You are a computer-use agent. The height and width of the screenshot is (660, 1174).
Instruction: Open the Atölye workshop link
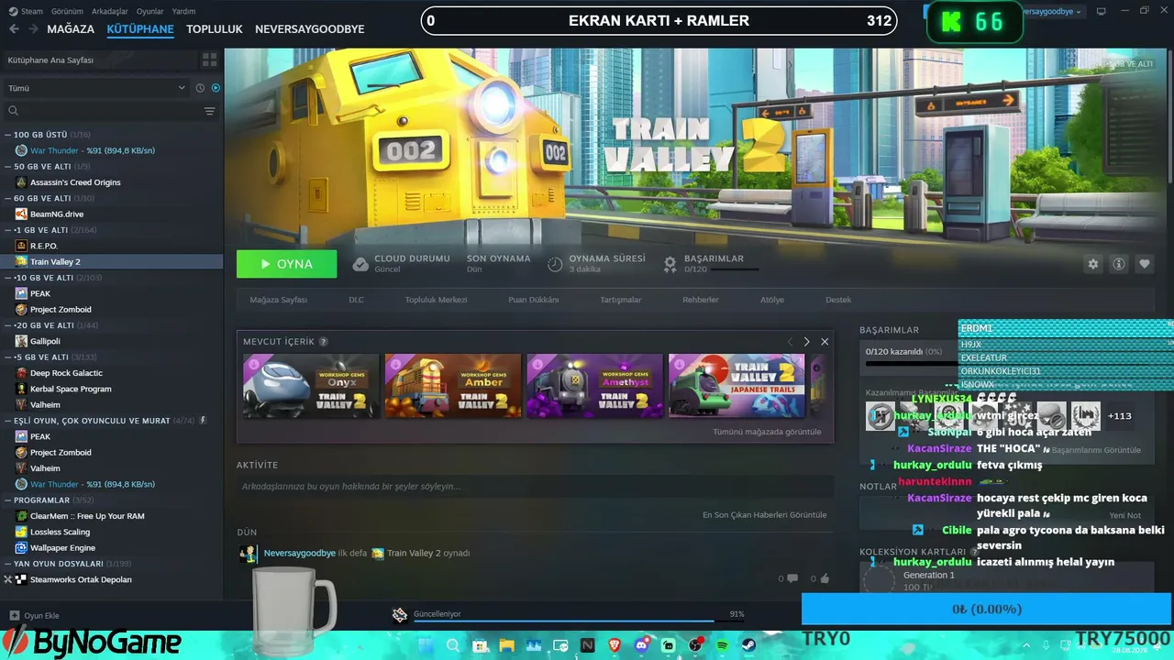[x=772, y=300]
